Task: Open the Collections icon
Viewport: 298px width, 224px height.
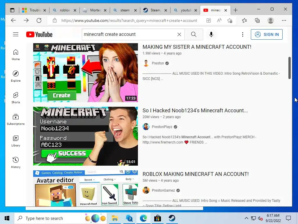Action: 257,20
